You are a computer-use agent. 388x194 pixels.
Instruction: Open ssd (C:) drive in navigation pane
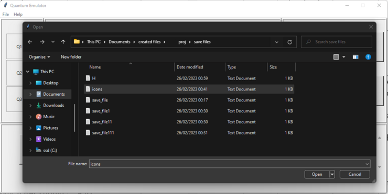pos(50,150)
